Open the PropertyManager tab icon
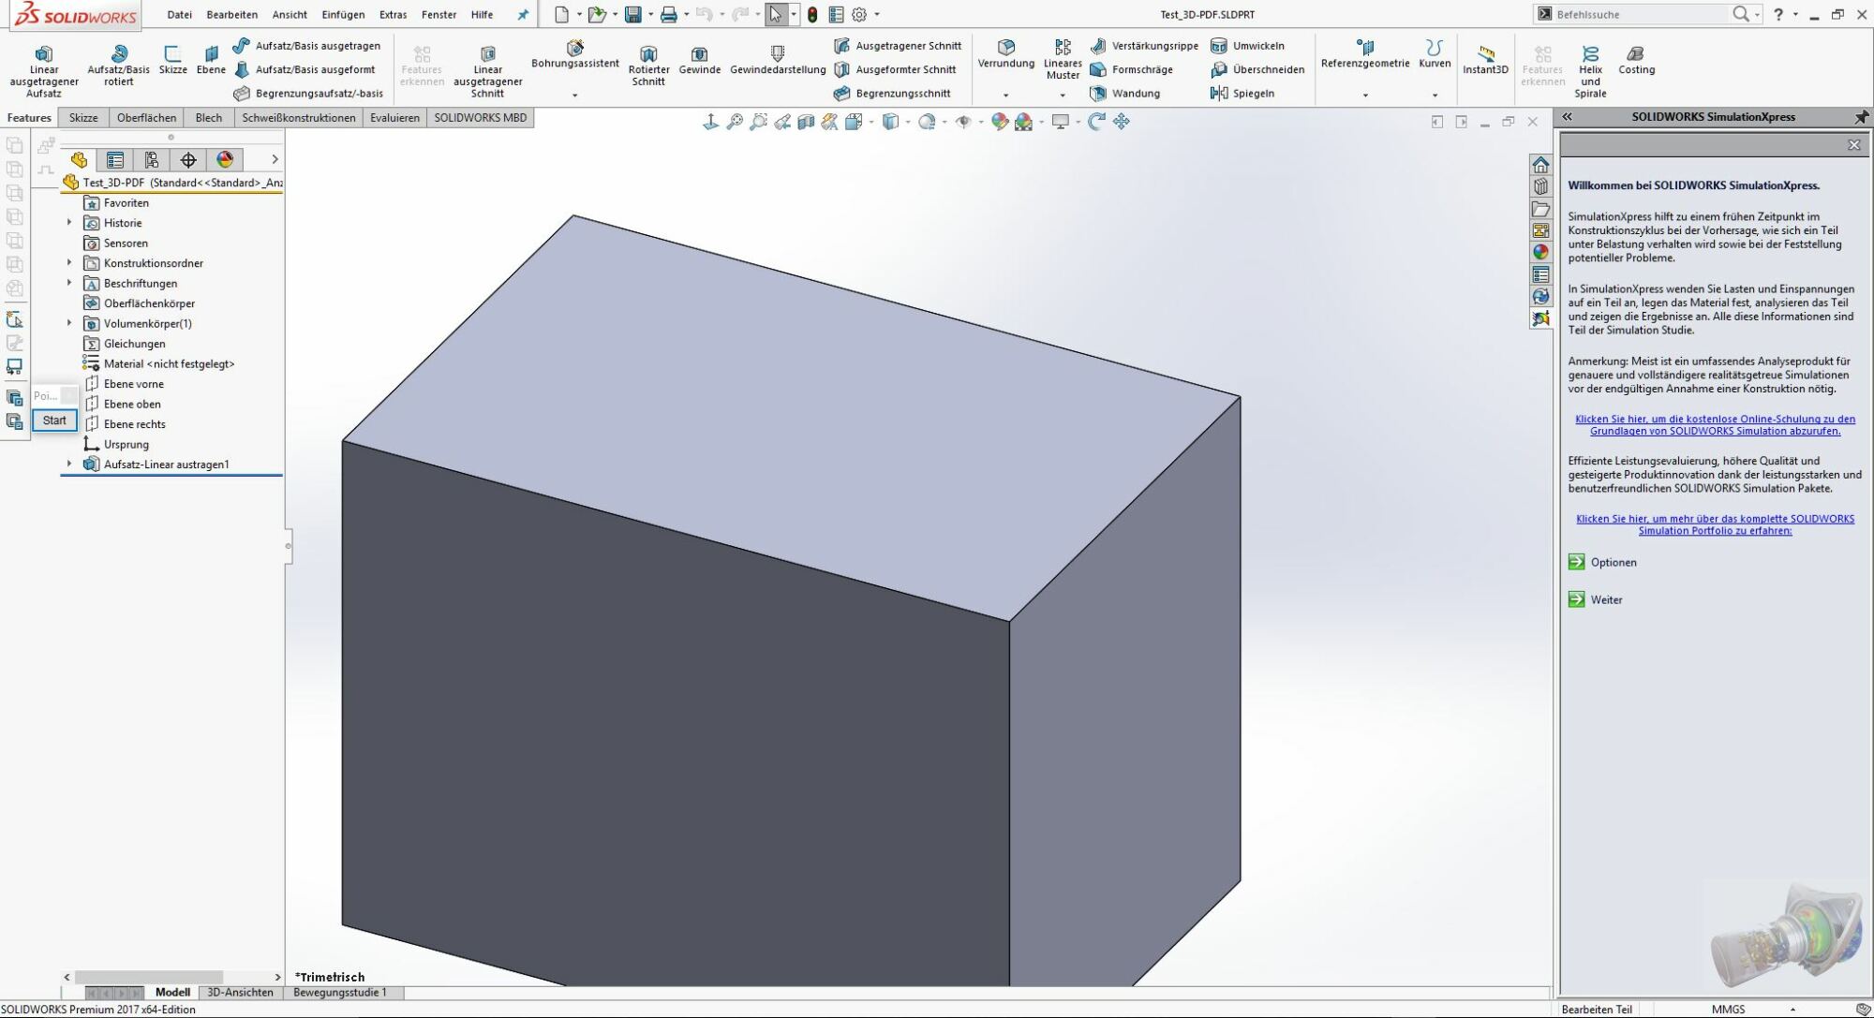This screenshot has height=1018, width=1874. [115, 160]
